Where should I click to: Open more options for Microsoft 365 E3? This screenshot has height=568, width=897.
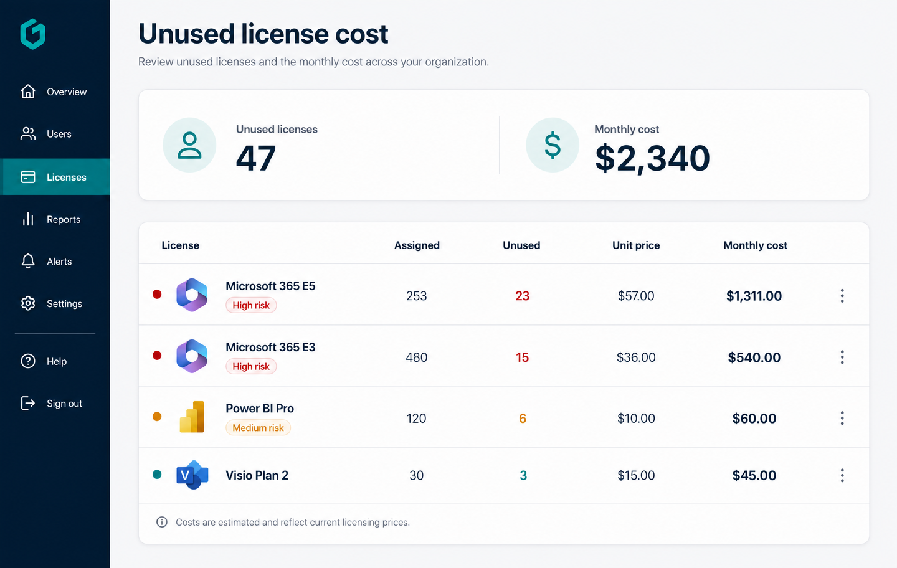pyautogui.click(x=842, y=357)
